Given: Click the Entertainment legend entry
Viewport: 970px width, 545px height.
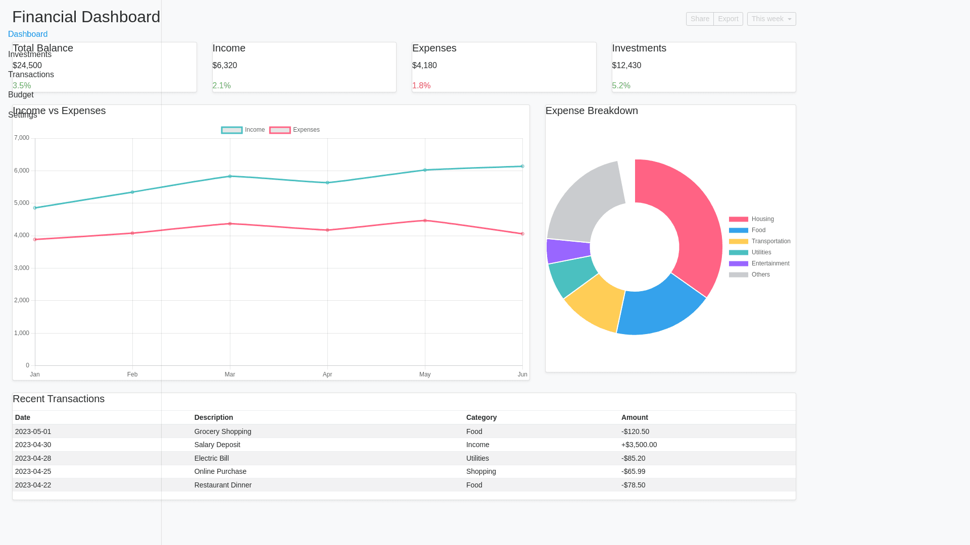Looking at the screenshot, I should 759,263.
